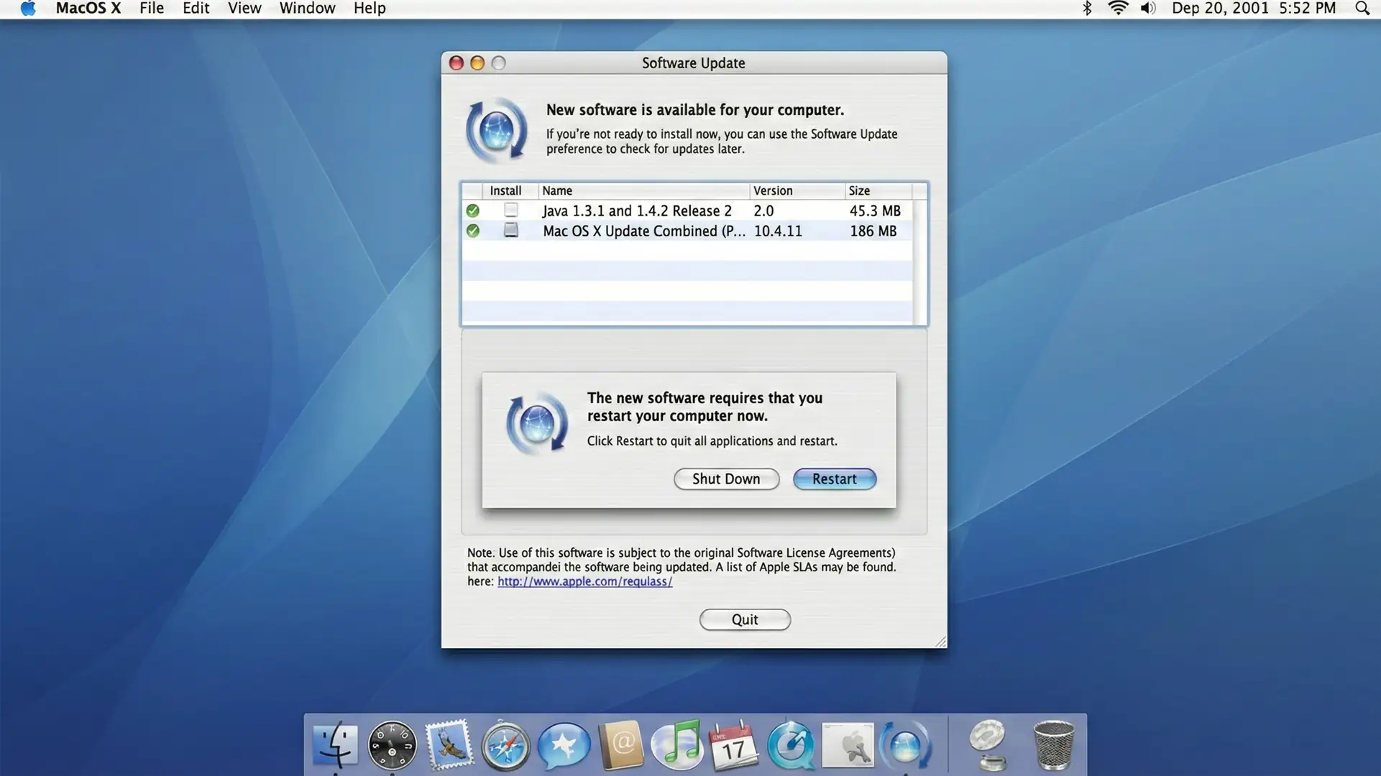Click the window resize grip corner
1381x776 pixels.
pyautogui.click(x=940, y=642)
